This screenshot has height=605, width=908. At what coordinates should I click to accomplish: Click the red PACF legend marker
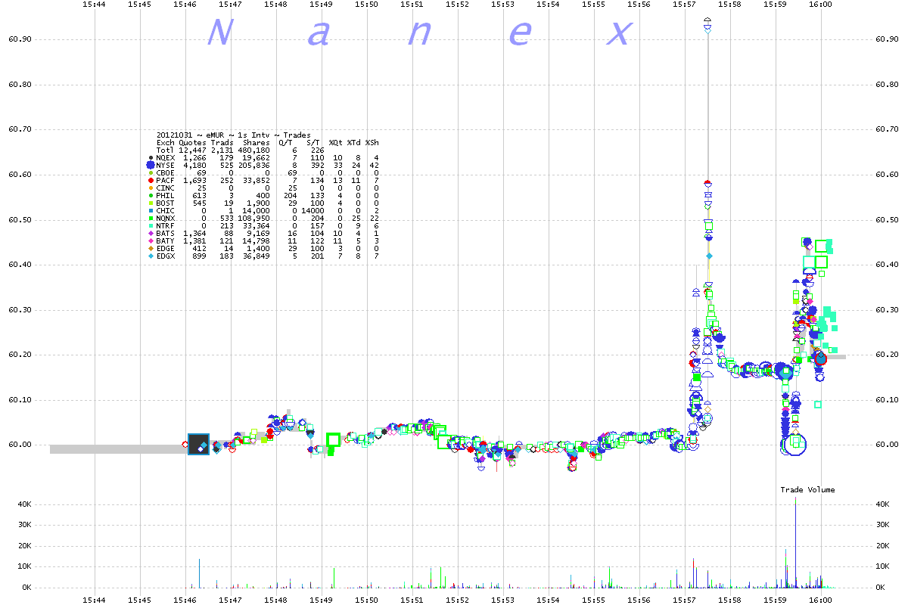(x=151, y=180)
